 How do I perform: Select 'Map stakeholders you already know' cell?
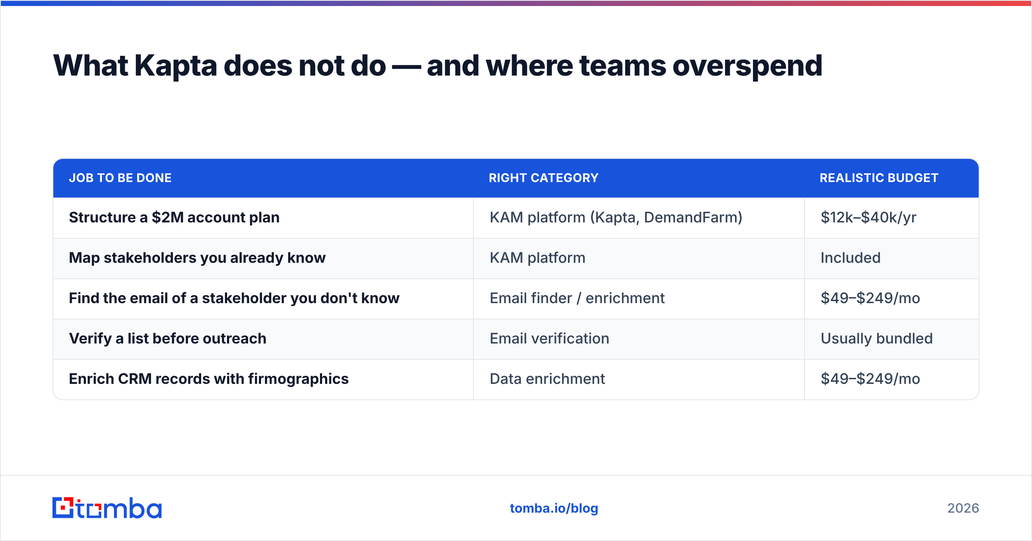tap(263, 258)
